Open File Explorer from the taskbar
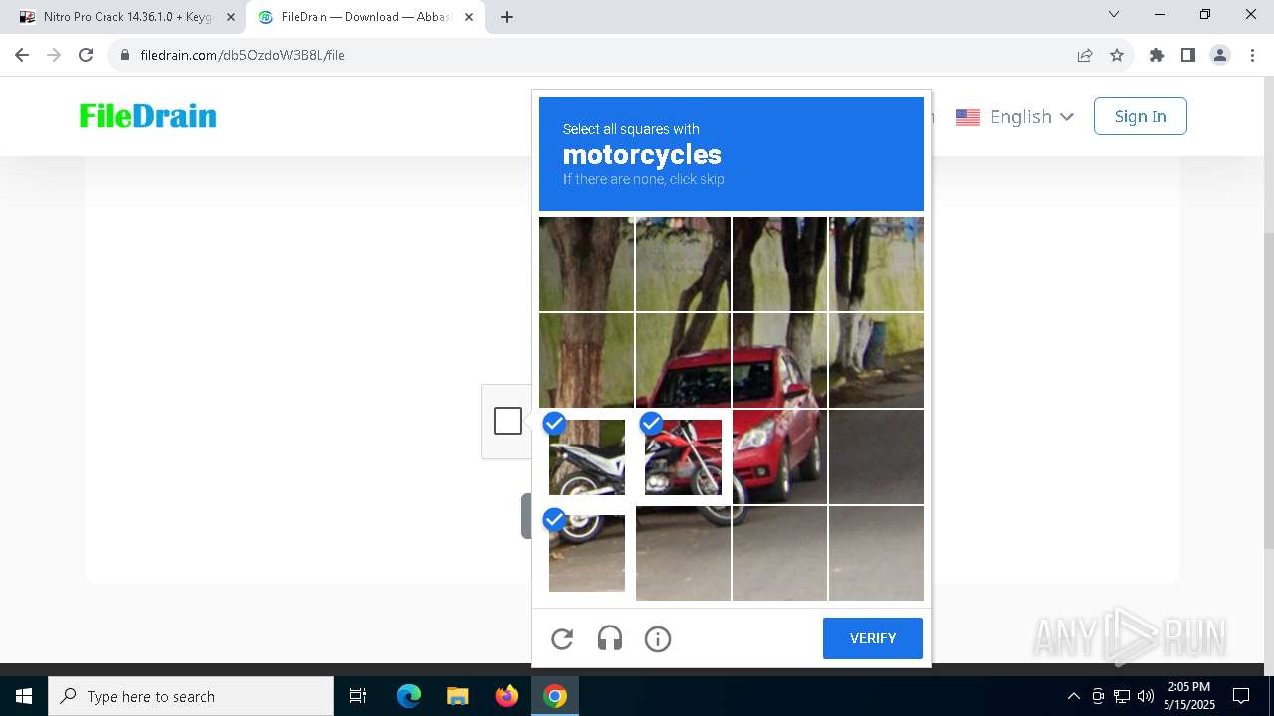Viewport: 1274px width, 716px height. coord(457,696)
